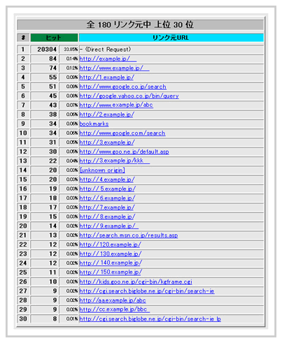Click the 0.01% percentage in row 30

pyautogui.click(x=72, y=319)
